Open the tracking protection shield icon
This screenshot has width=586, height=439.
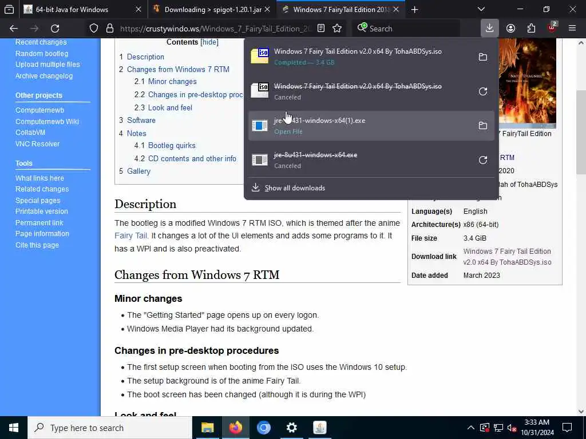94,29
